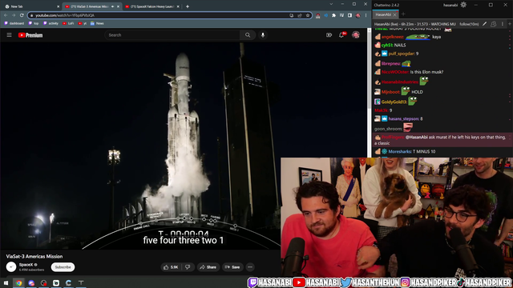The width and height of the screenshot is (513, 288).
Task: Open the News bookmark
Action: [x=97, y=23]
